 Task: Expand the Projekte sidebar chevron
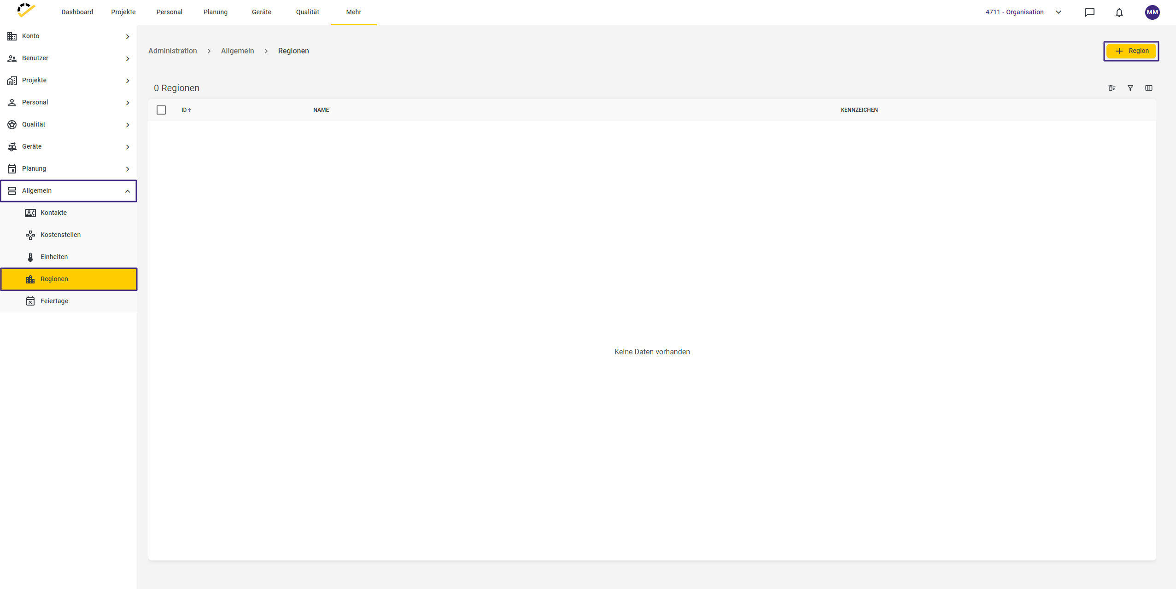coord(128,81)
